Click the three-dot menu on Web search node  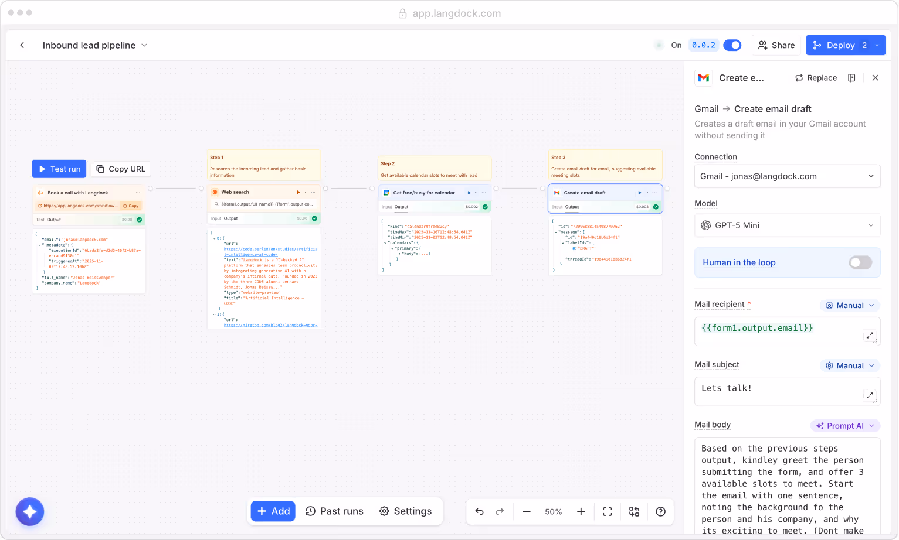click(x=313, y=192)
